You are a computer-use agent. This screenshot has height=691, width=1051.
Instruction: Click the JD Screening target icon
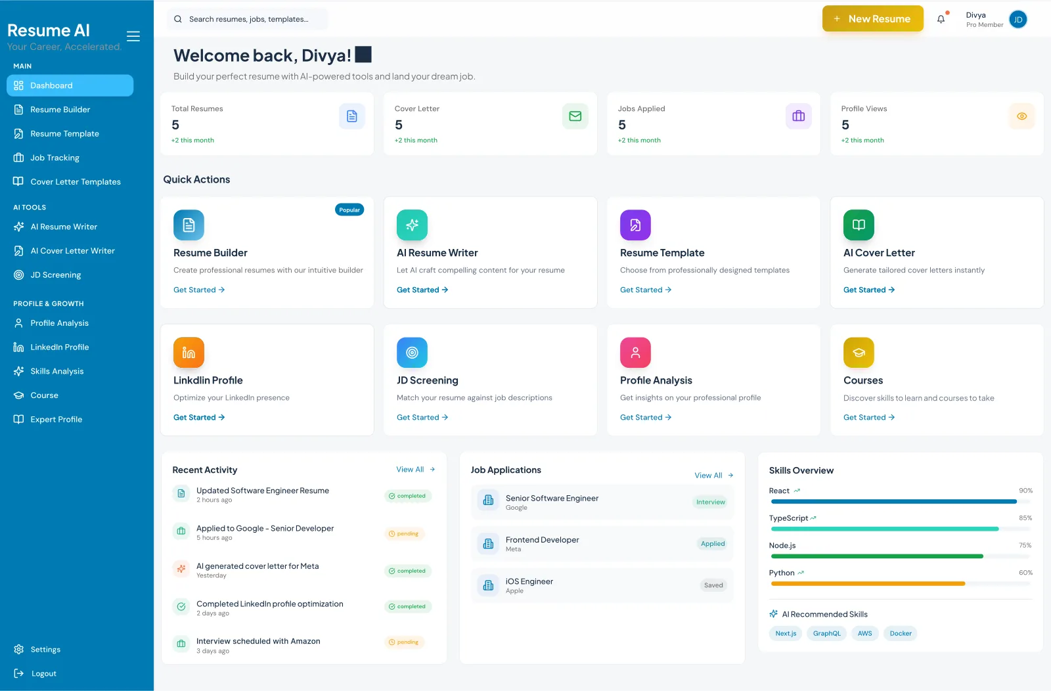[412, 353]
